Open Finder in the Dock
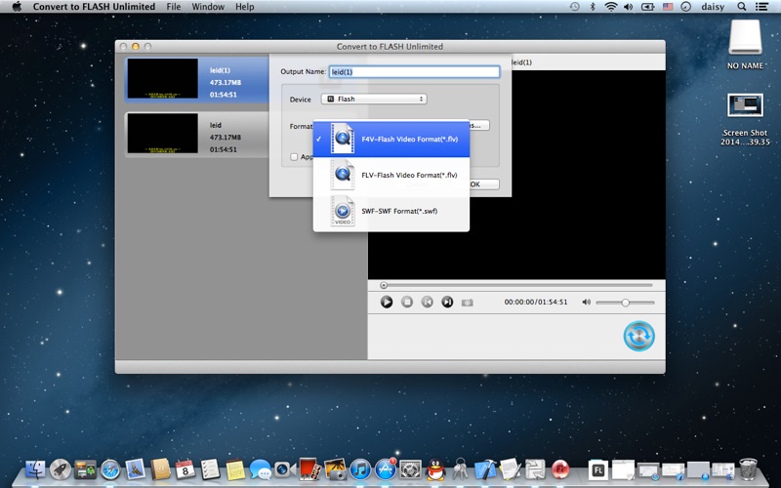 pyautogui.click(x=35, y=469)
